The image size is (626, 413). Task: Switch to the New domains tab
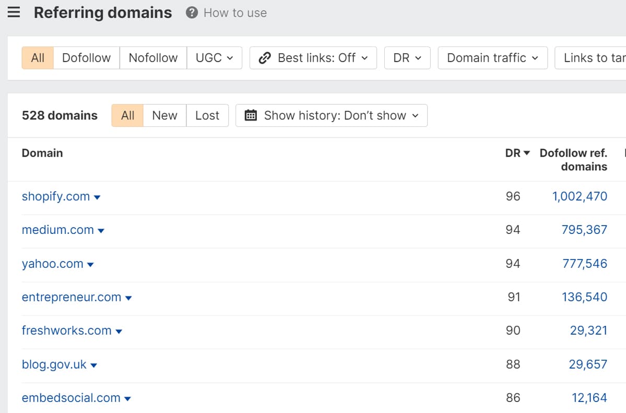164,115
